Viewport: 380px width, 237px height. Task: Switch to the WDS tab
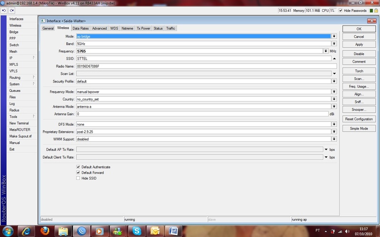(x=114, y=28)
